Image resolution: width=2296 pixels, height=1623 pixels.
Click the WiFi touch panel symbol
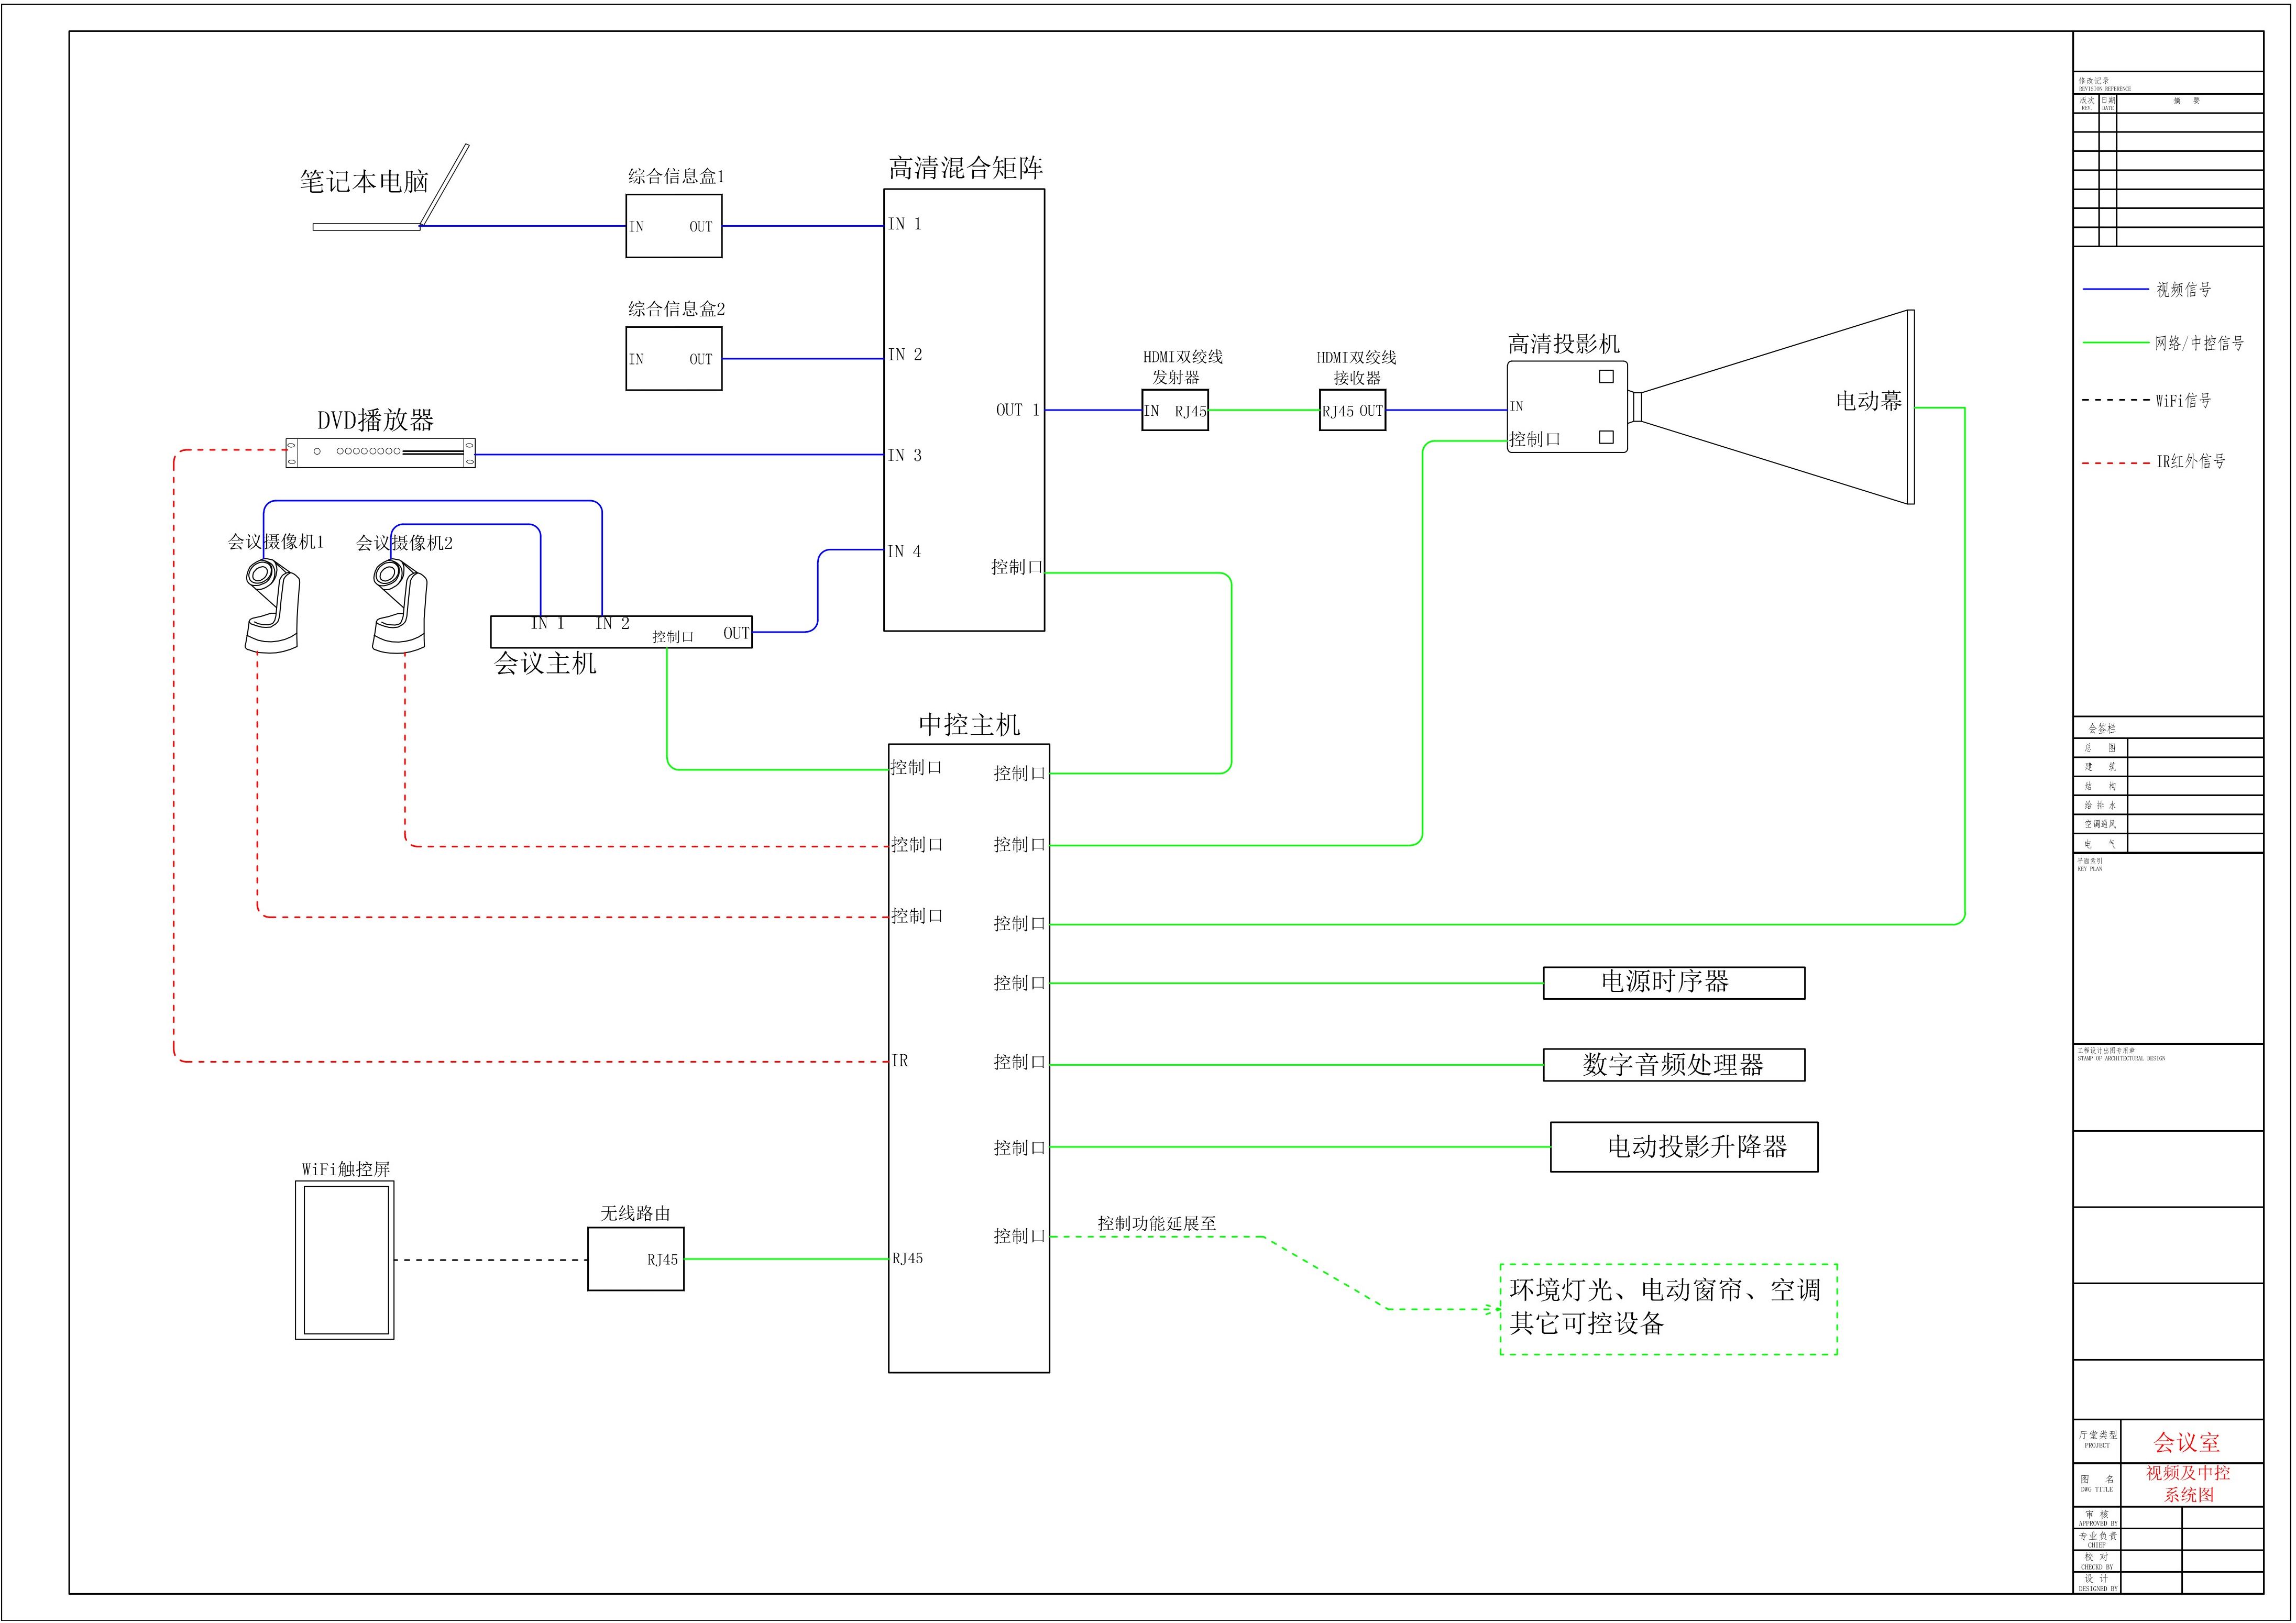345,1260
